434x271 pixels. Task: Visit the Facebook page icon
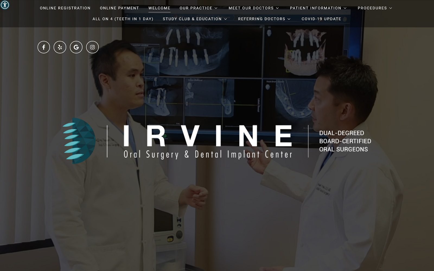pos(44,47)
